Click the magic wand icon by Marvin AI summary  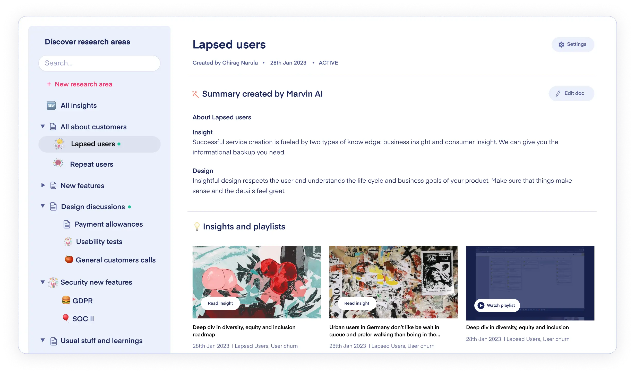[196, 94]
